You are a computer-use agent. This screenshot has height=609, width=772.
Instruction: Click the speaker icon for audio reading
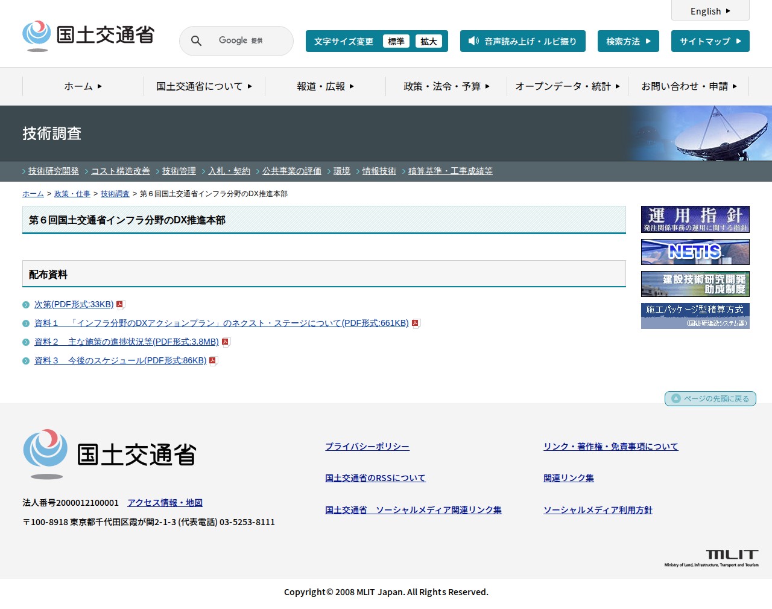tap(473, 41)
